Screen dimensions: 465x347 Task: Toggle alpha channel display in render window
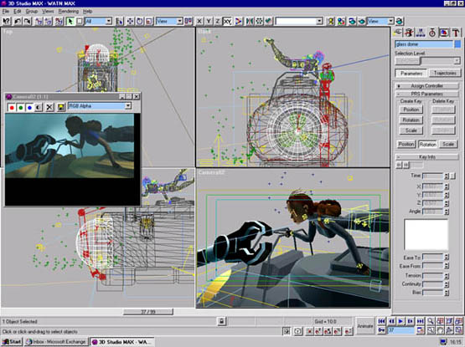[x=39, y=107]
